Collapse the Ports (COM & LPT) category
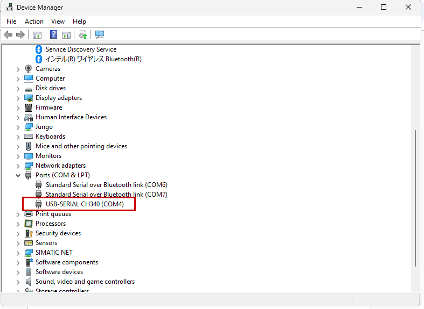 (x=18, y=175)
